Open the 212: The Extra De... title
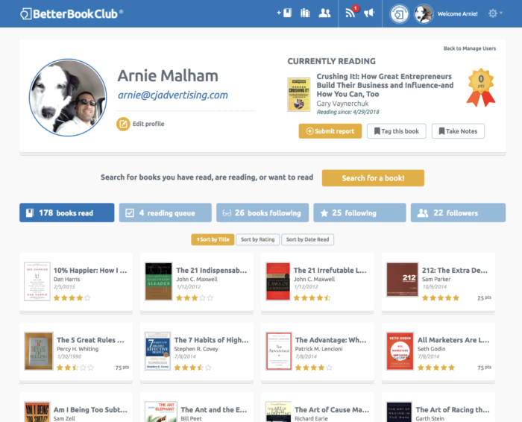The width and height of the screenshot is (522, 422). click(x=455, y=270)
